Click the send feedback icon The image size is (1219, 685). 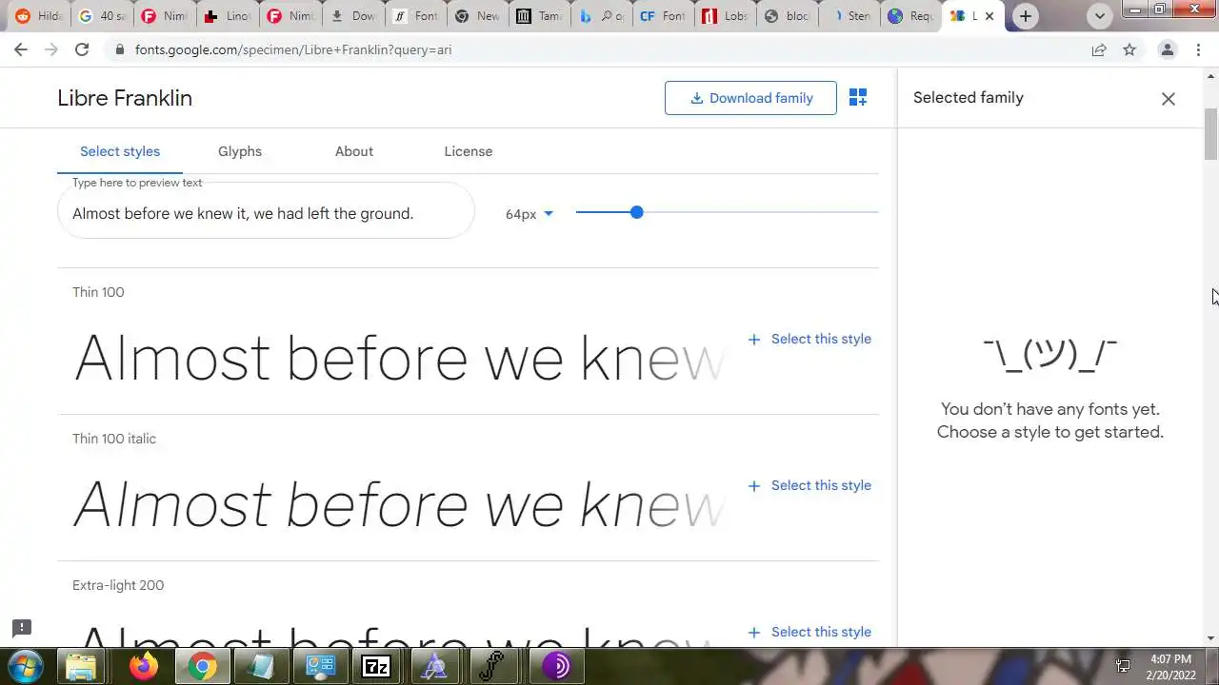point(22,628)
